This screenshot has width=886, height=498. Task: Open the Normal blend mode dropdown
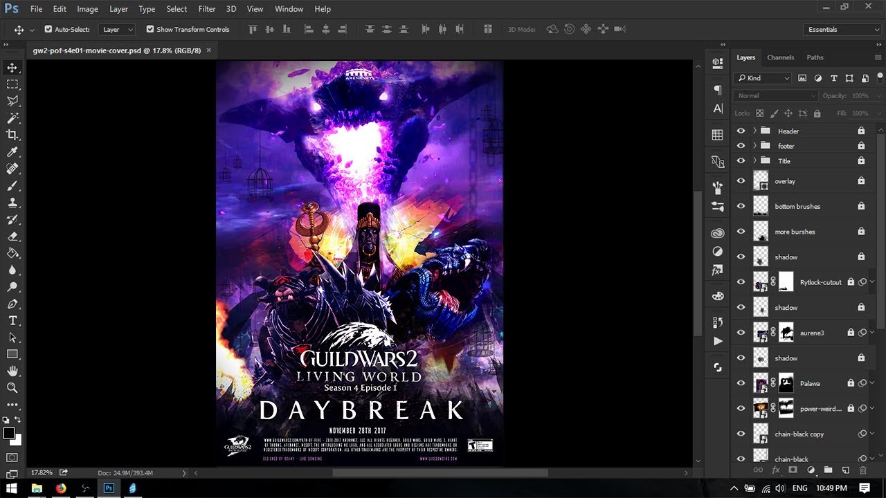[x=776, y=95]
